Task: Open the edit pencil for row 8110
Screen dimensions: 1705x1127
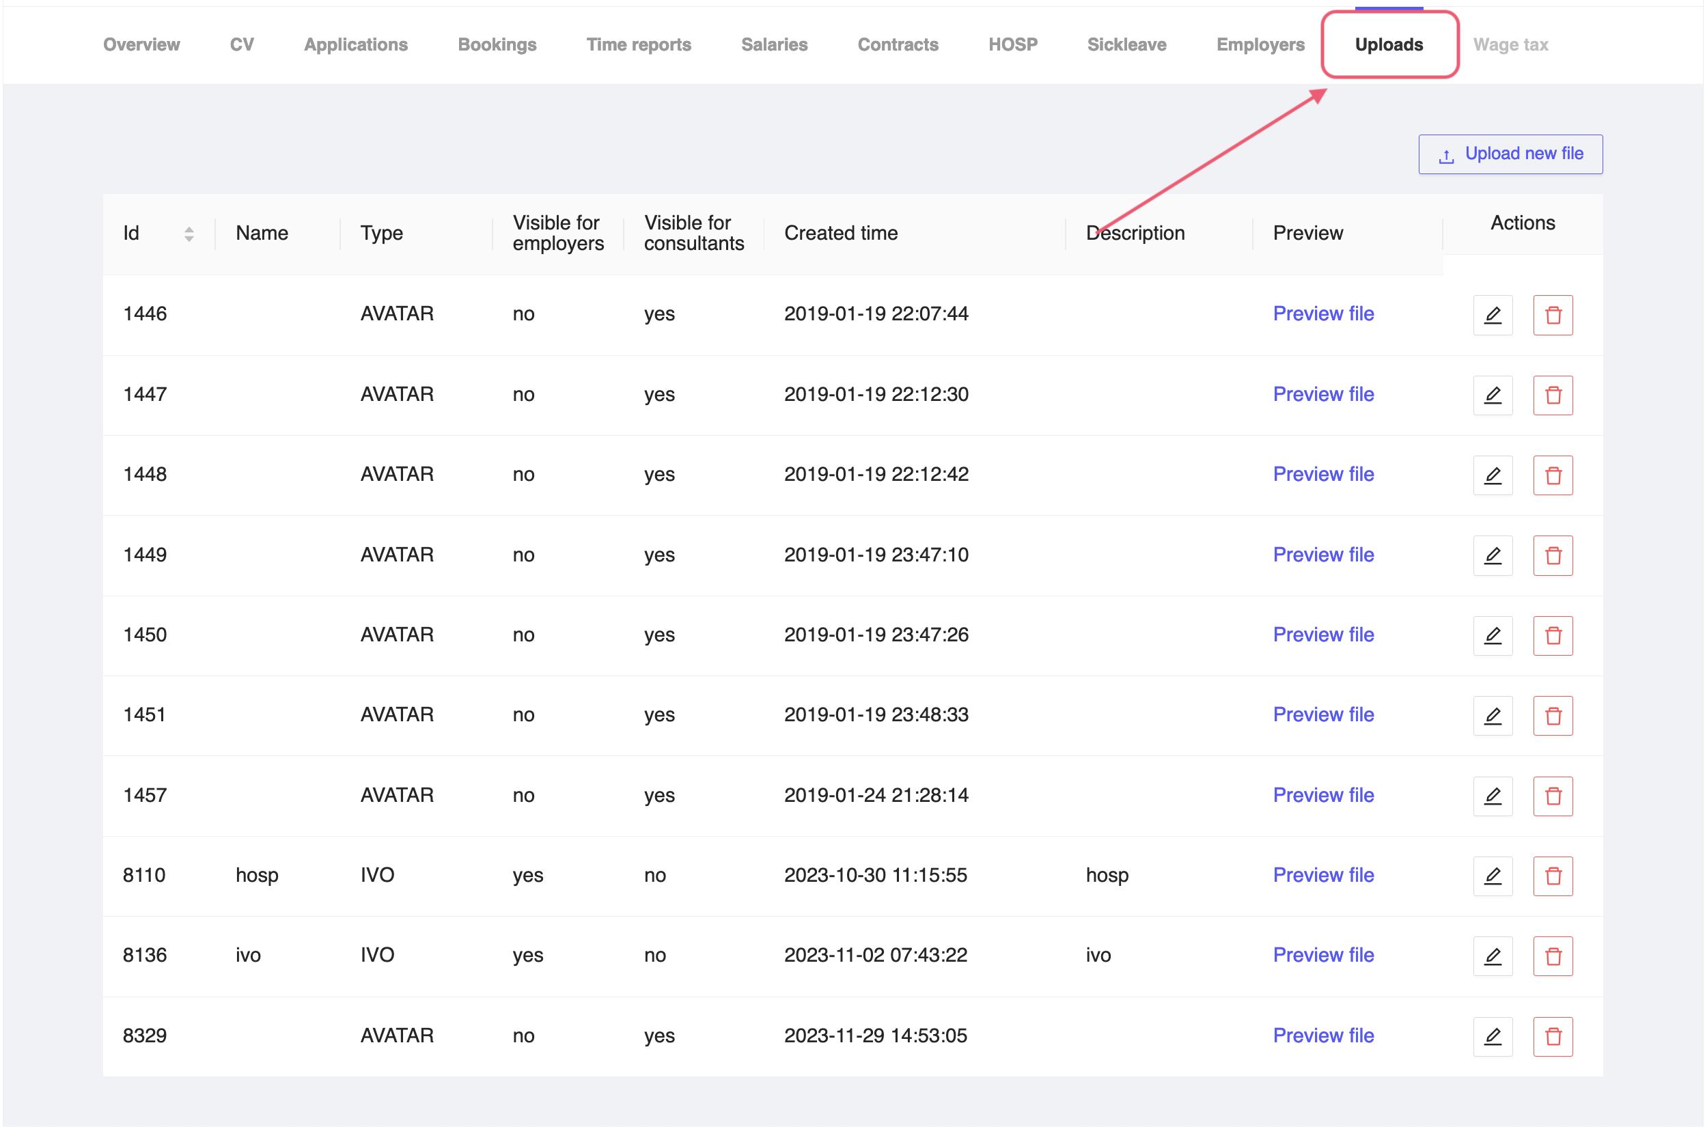Action: (x=1493, y=876)
